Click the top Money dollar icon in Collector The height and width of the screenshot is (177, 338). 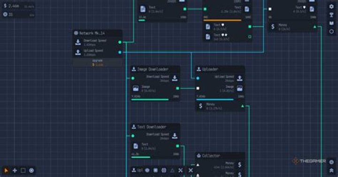[240, 165]
